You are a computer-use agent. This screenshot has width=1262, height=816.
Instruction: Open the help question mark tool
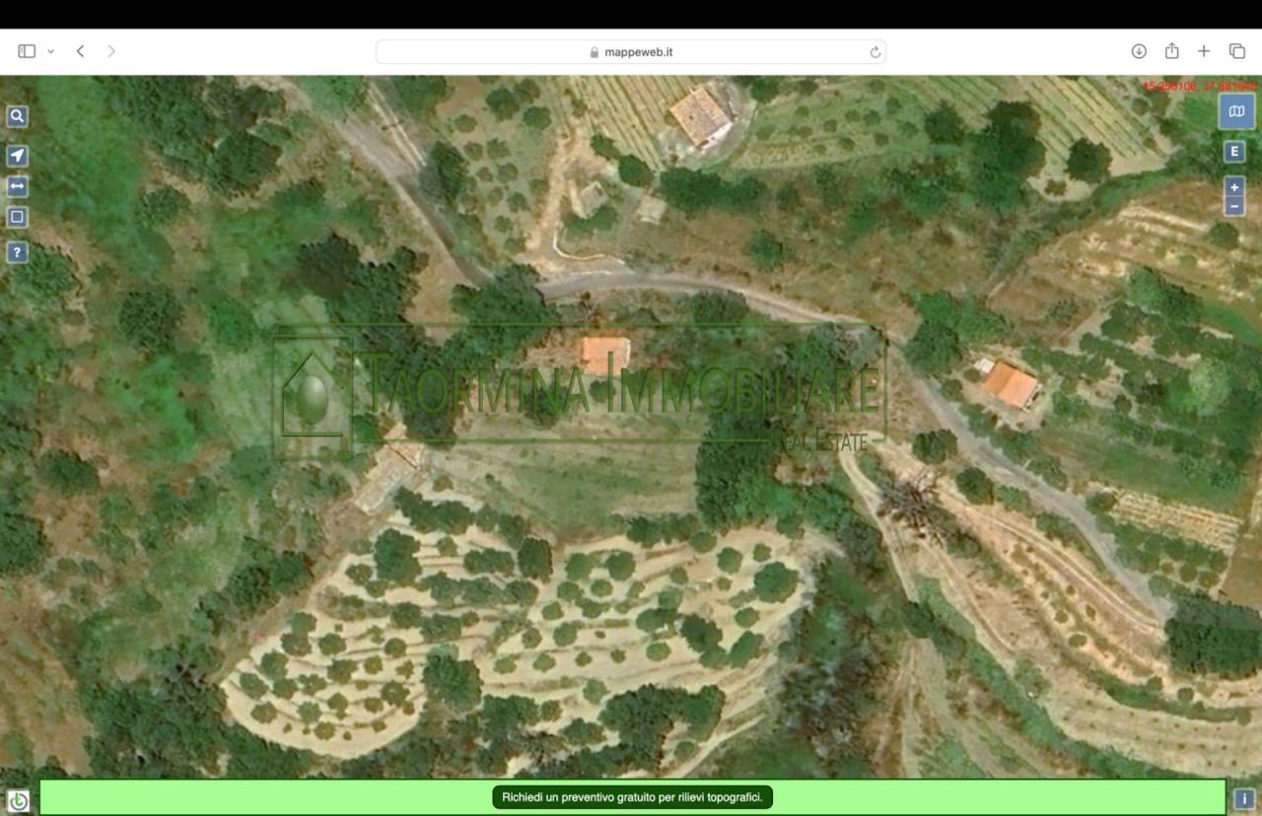pos(16,252)
